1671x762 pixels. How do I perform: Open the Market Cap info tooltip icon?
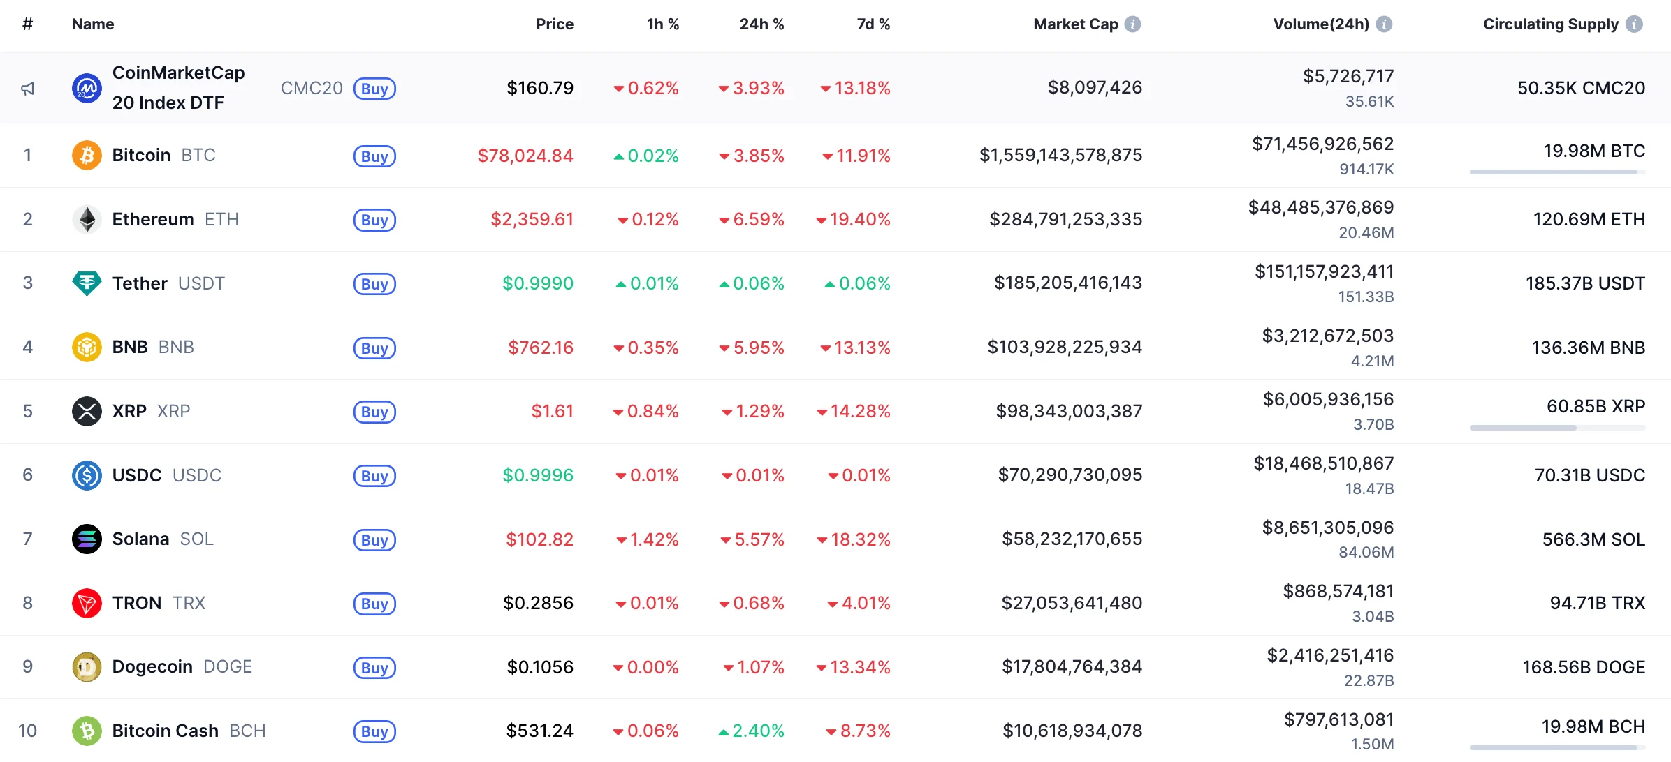click(x=1133, y=24)
